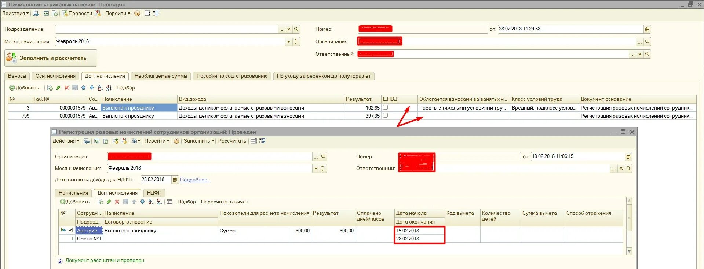This screenshot has width=704, height=269.
Task: Switch to the Начисления tab in the Регистрация window
Action: 73,193
